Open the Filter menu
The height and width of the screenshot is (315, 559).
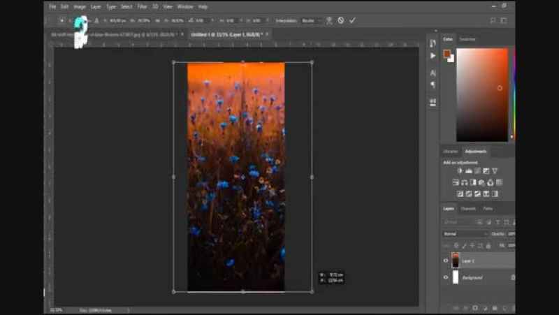pyautogui.click(x=143, y=6)
